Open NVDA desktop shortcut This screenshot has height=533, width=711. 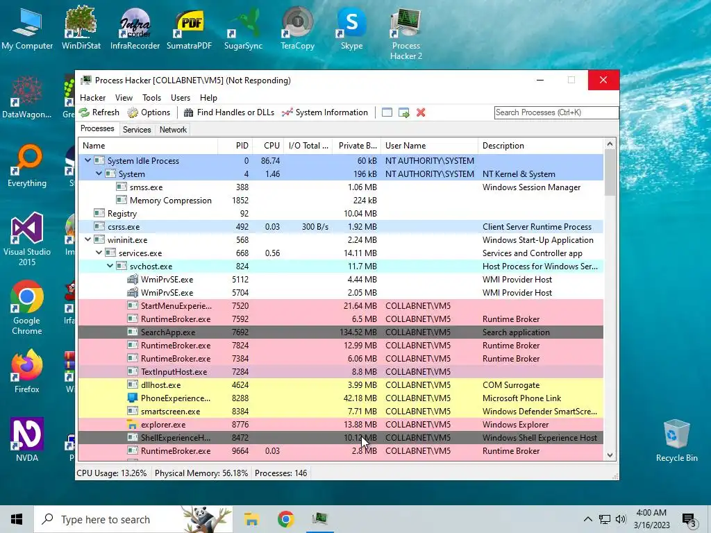[27, 439]
